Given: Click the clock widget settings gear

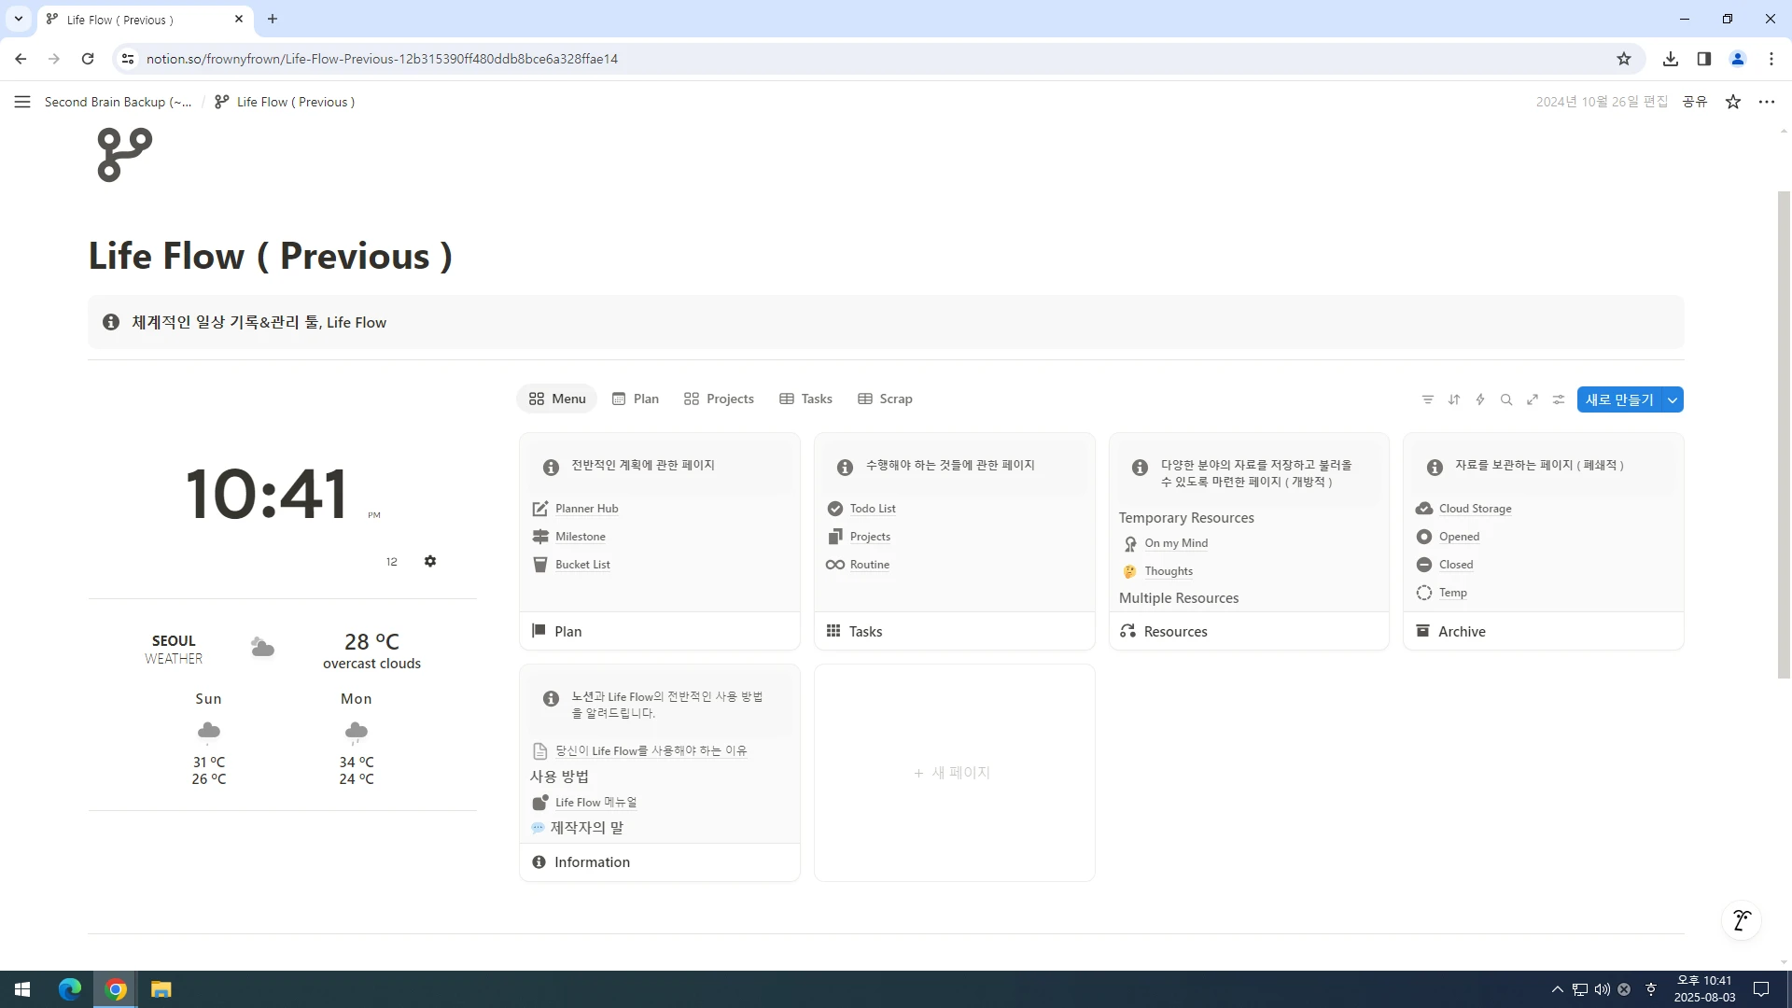Looking at the screenshot, I should click(429, 561).
